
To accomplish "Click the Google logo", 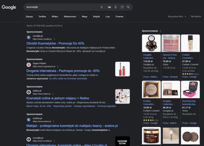I will point(9,7).
